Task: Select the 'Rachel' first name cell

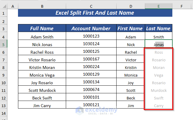Action: (130, 52)
